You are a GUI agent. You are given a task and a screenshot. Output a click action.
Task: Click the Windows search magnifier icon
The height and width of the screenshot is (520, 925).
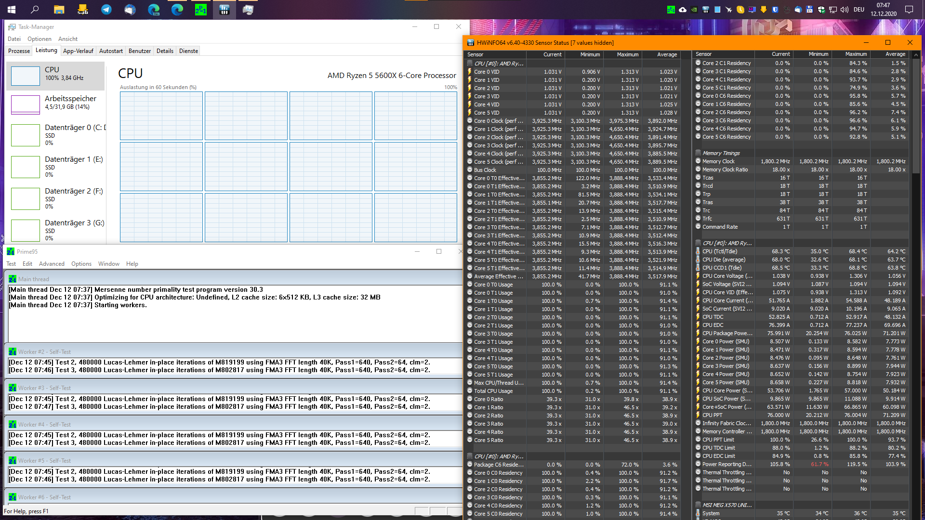click(x=35, y=9)
